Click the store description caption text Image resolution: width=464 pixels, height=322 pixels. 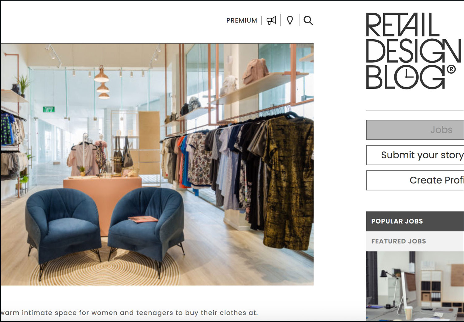(x=129, y=313)
